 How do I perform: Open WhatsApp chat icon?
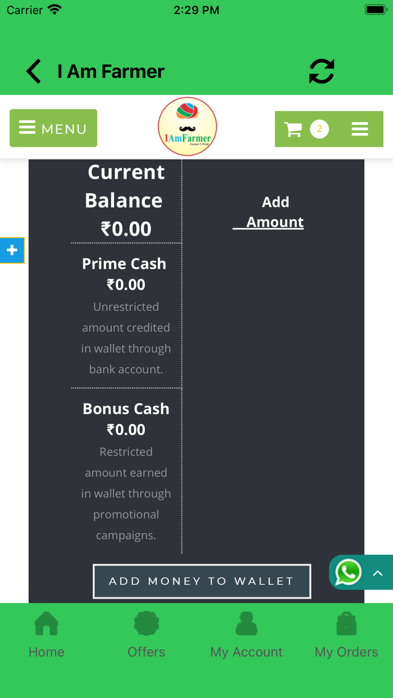click(348, 573)
